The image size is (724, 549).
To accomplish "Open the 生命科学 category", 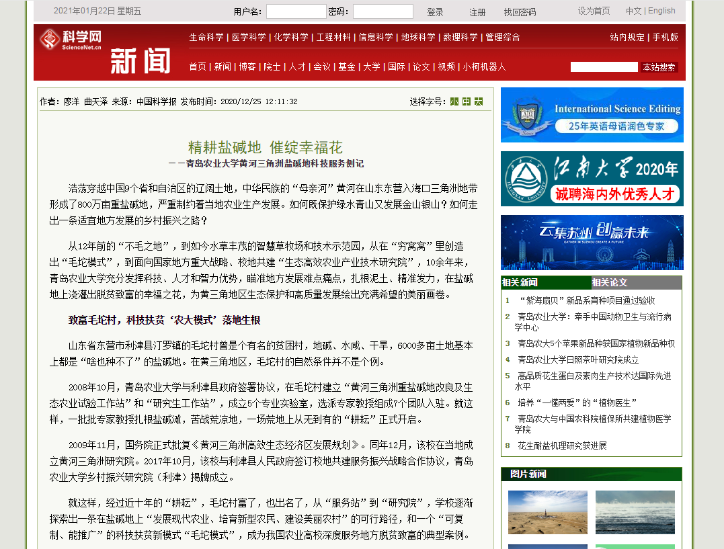I will pyautogui.click(x=206, y=37).
